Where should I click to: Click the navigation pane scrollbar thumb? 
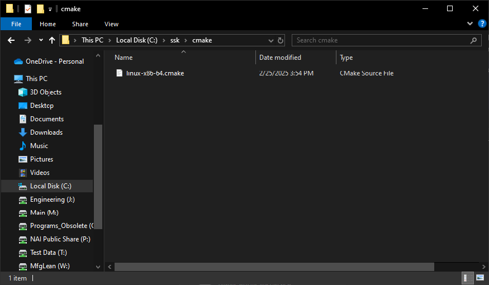98,177
